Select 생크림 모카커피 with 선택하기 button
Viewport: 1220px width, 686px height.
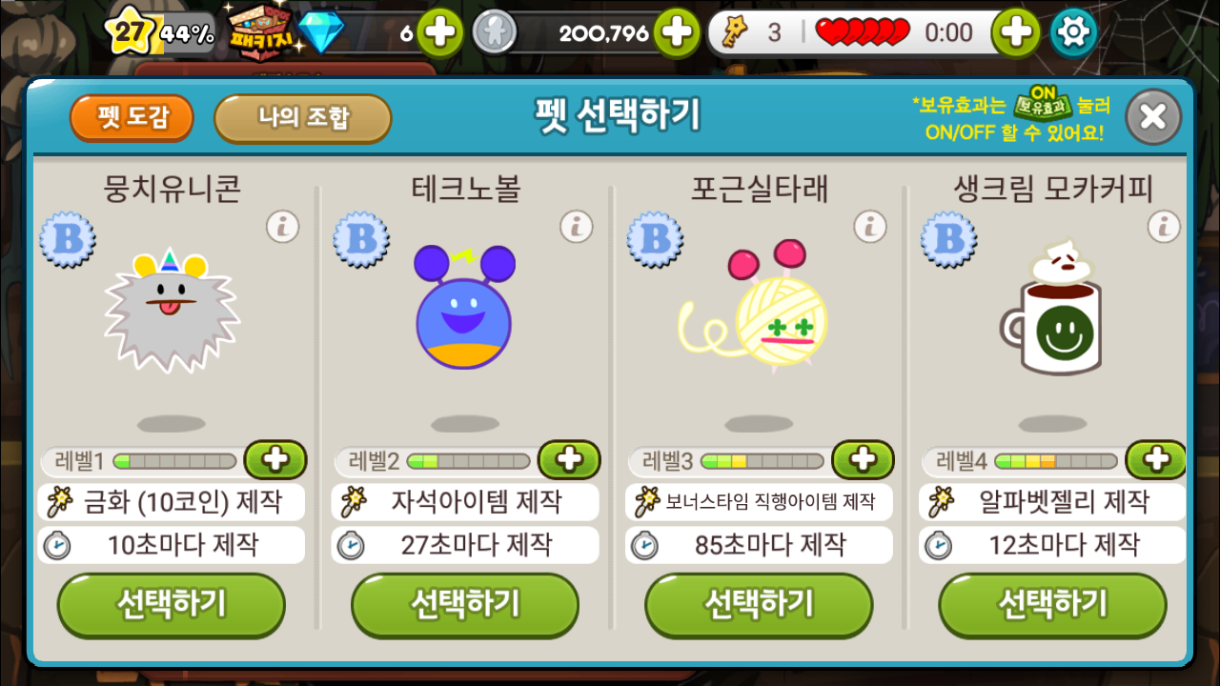[x=1052, y=605]
